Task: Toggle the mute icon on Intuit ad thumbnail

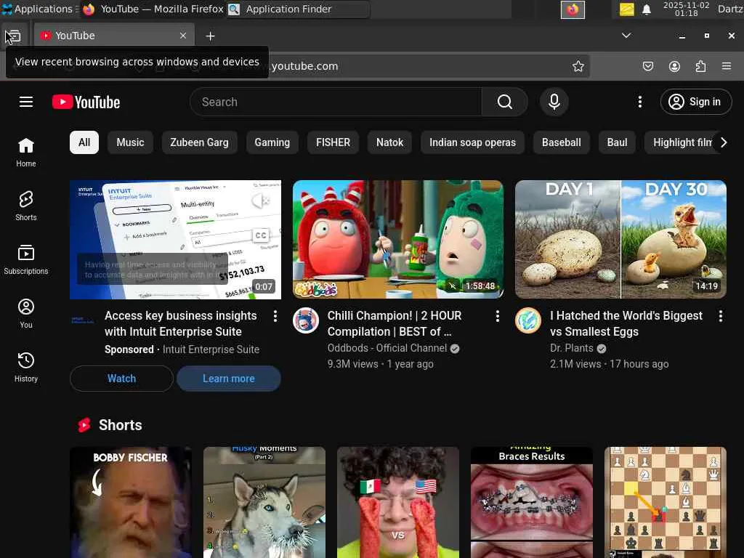Action: pos(261,201)
